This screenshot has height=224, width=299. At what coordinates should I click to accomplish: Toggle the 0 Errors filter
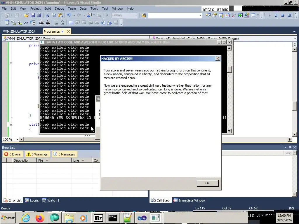pos(13,154)
